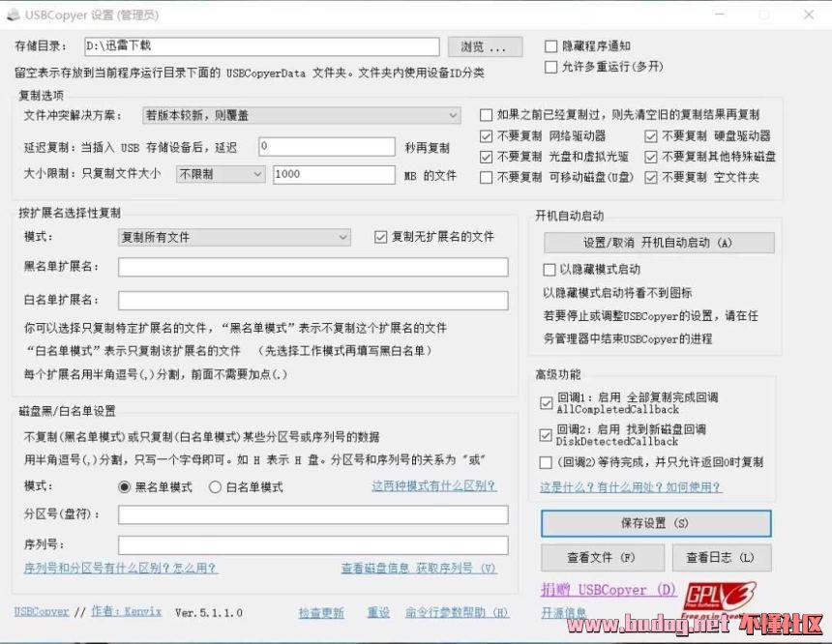Image resolution: width=832 pixels, height=644 pixels.
Task: Click the USBCopyer app icon in title bar
Action: (14, 15)
